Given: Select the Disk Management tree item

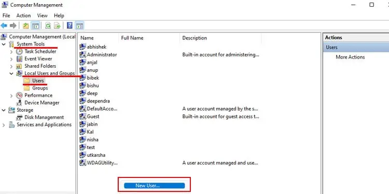Looking at the screenshot, I should tap(44, 117).
